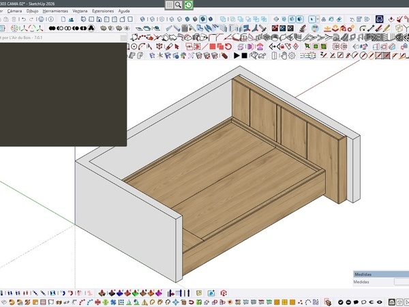
Task: Click the Redo arrow in the toolbar
Action: (31, 20)
